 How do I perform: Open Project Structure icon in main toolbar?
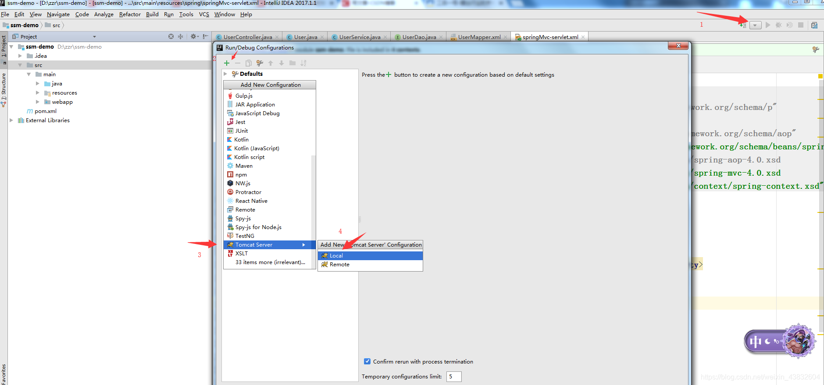tap(814, 25)
